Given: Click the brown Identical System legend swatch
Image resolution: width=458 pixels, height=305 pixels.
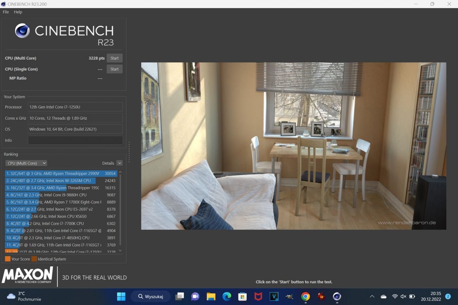Looking at the screenshot, I should tap(34, 259).
